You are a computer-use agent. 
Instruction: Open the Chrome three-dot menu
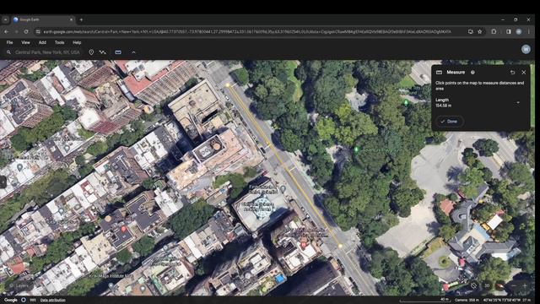[x=529, y=31]
